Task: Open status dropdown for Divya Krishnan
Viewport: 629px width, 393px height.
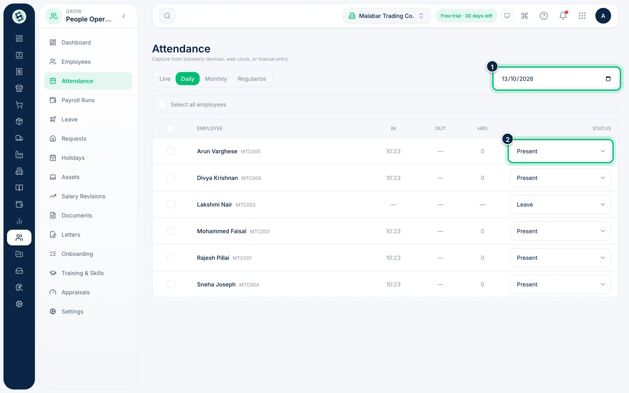Action: point(561,178)
